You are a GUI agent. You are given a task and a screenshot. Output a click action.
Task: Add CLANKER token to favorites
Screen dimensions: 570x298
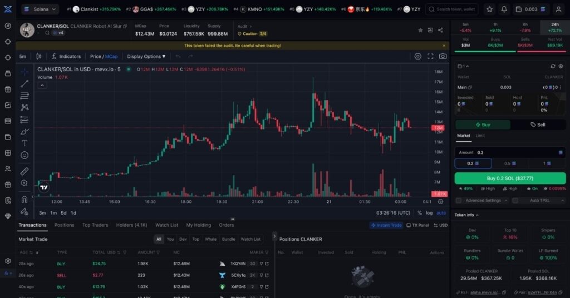[421, 30]
